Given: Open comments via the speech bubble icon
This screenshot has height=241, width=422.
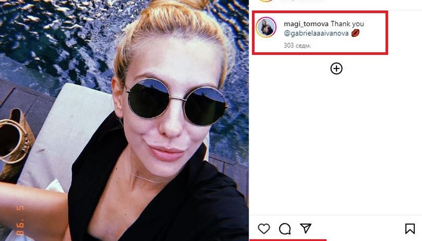Looking at the screenshot, I should pyautogui.click(x=285, y=229).
